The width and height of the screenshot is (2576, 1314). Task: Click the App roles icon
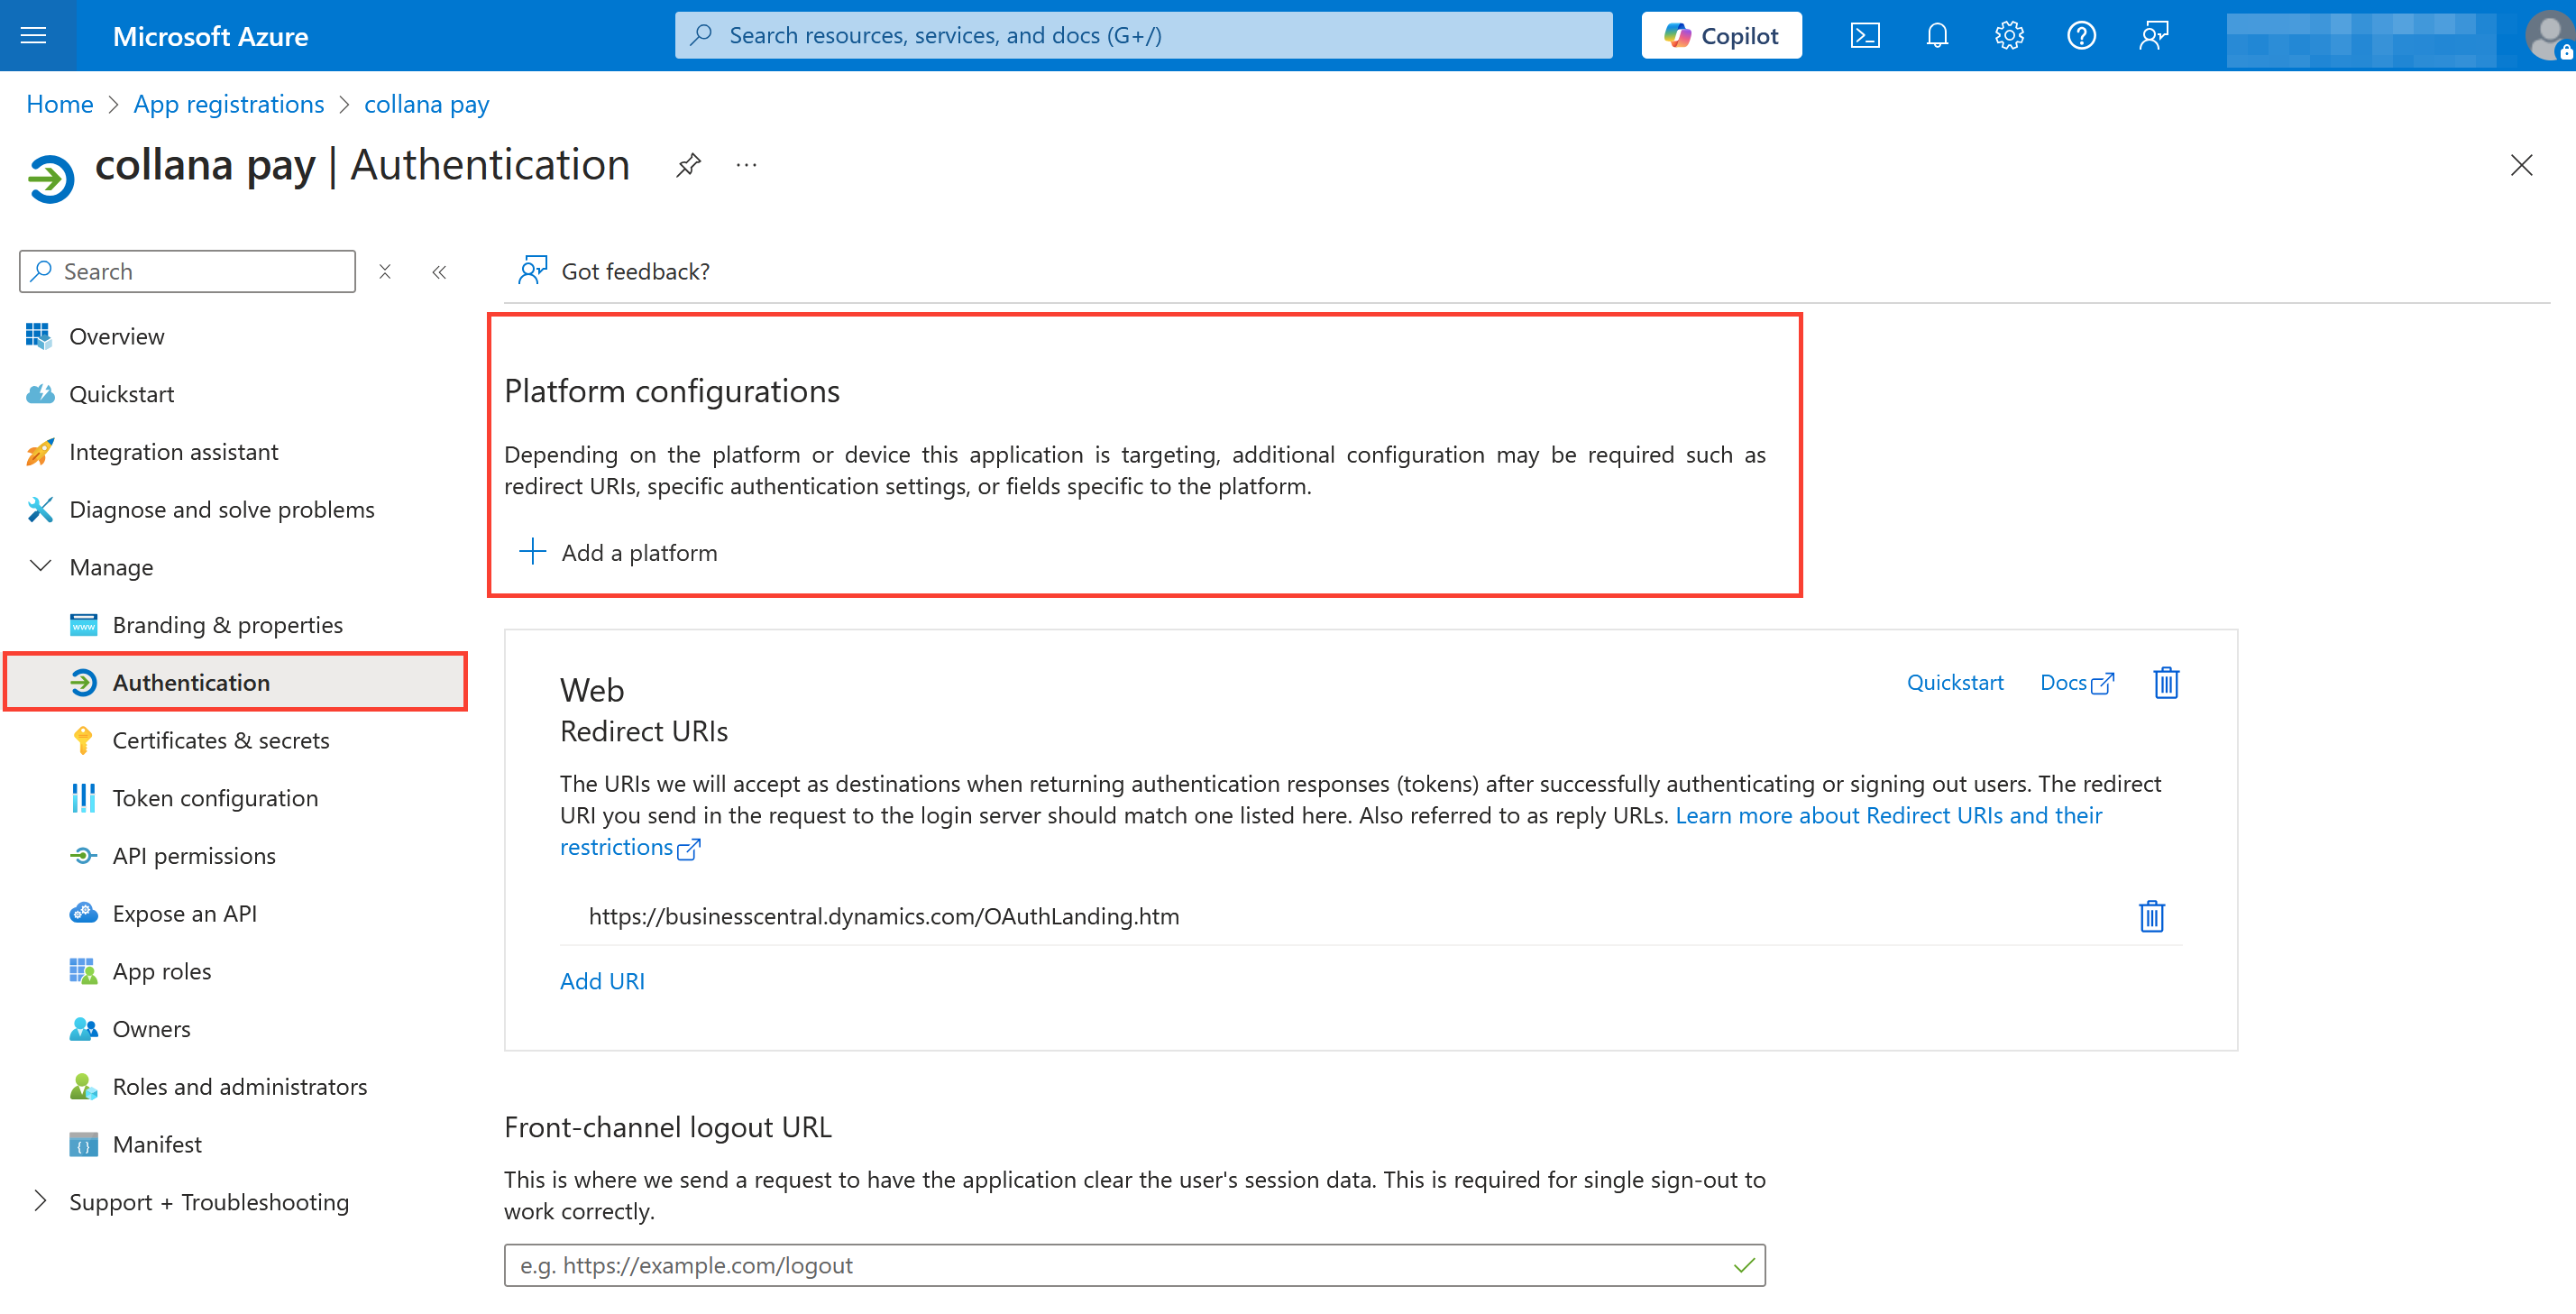83,971
